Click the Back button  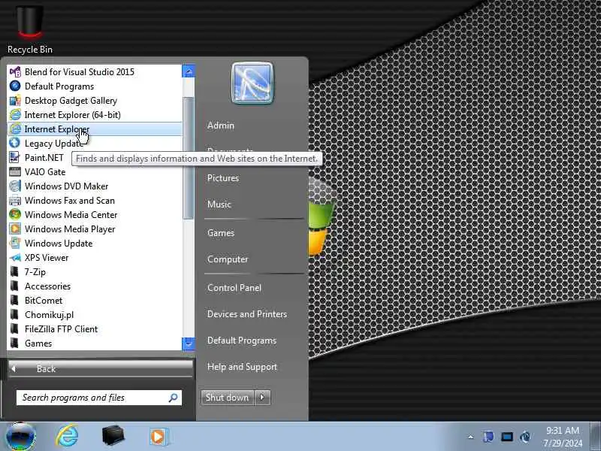(101, 368)
